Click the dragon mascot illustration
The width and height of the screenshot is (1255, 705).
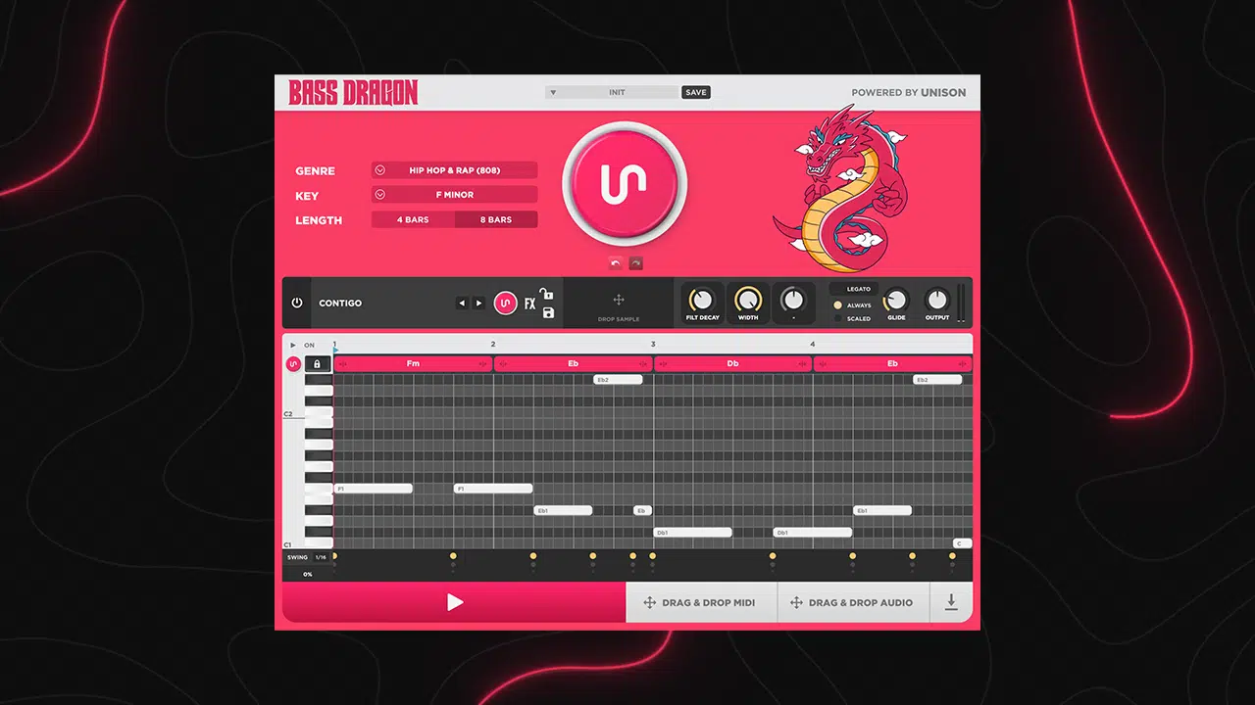tap(842, 189)
